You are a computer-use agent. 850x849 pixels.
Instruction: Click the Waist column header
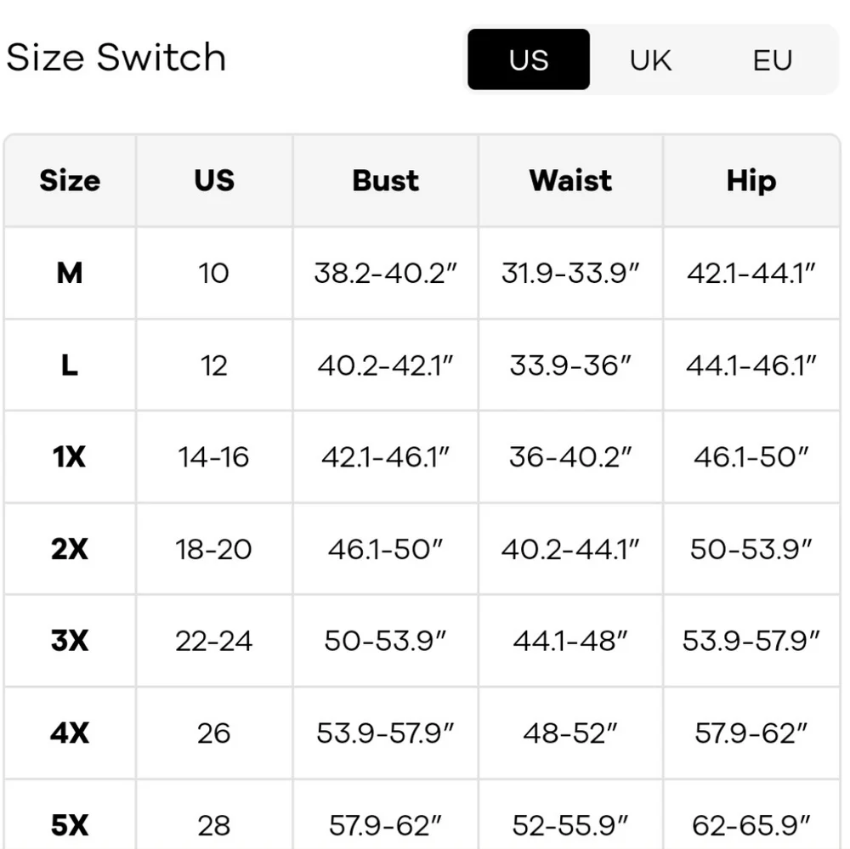point(570,180)
